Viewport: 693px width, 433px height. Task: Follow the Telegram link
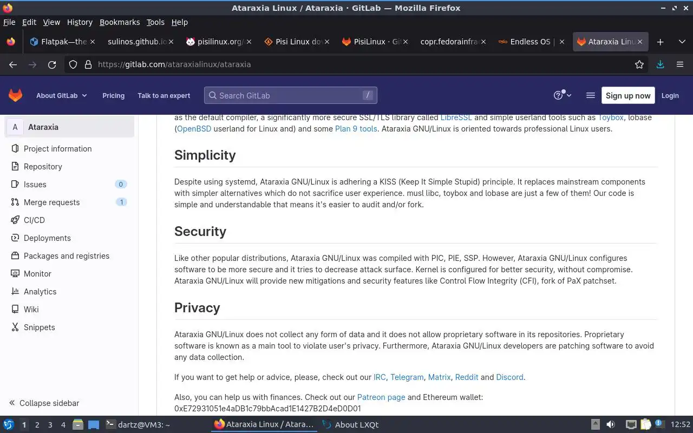click(x=407, y=377)
